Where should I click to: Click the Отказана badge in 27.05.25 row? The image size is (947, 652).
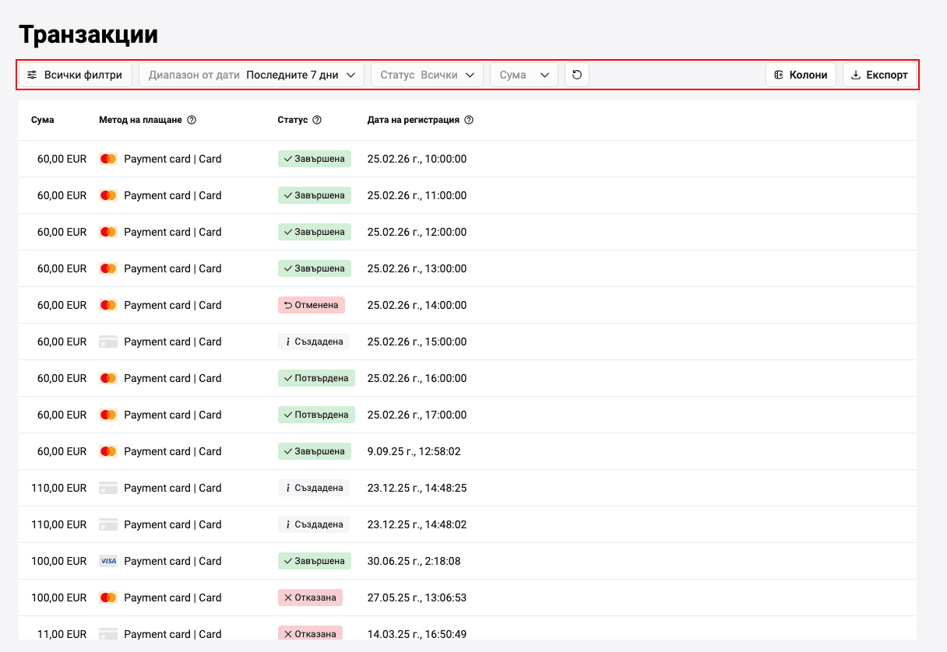click(310, 598)
